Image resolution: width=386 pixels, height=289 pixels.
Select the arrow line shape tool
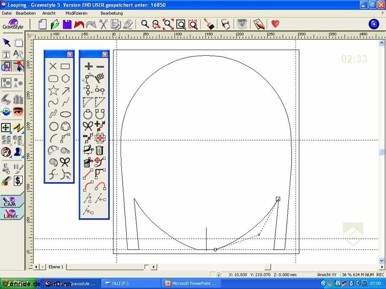coord(66,91)
